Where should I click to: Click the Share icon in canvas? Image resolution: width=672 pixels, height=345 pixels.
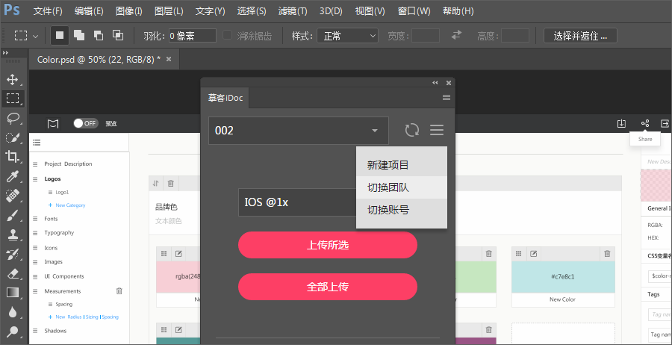645,123
